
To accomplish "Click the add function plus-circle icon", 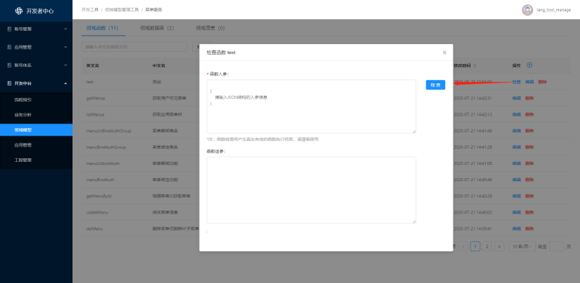I will 529,65.
